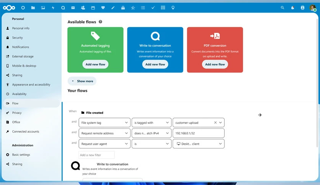Open the Photos app icon
This screenshot has height=185, width=320.
point(43,8)
